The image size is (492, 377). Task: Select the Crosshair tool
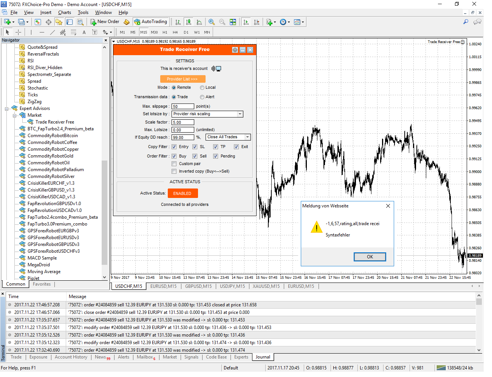tap(18, 32)
